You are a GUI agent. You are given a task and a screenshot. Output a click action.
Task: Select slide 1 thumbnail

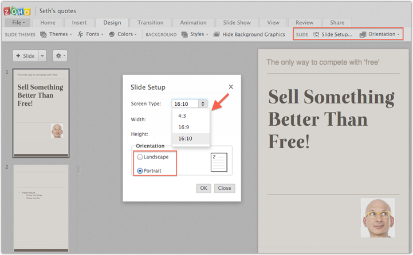pyautogui.click(x=41, y=113)
